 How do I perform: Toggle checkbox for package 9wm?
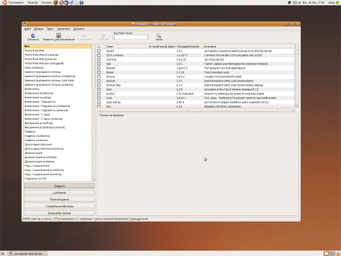click(99, 90)
